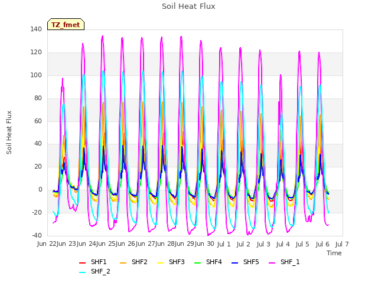
Task: Click the vertical Soil Heat Flux axis label
Action: [9, 132]
